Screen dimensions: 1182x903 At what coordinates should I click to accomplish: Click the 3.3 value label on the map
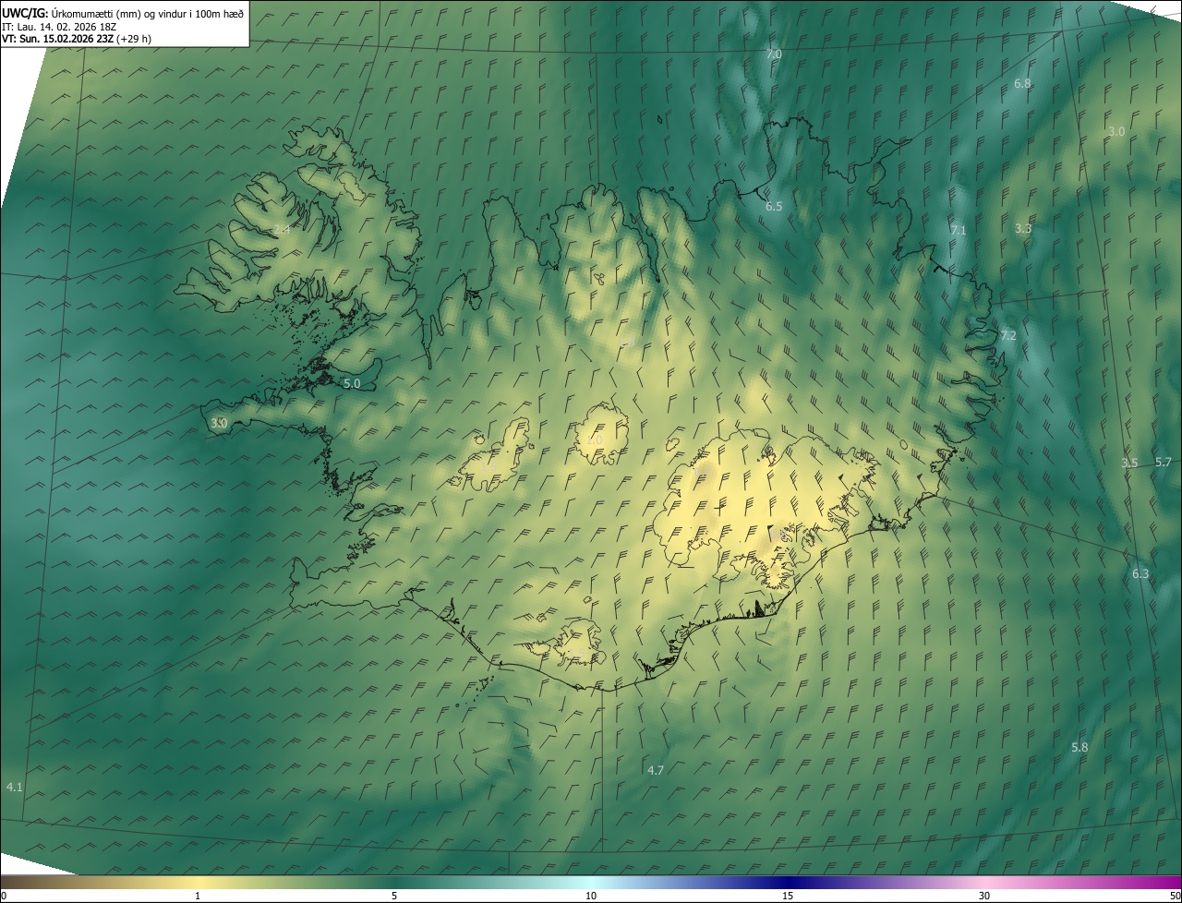[1023, 228]
